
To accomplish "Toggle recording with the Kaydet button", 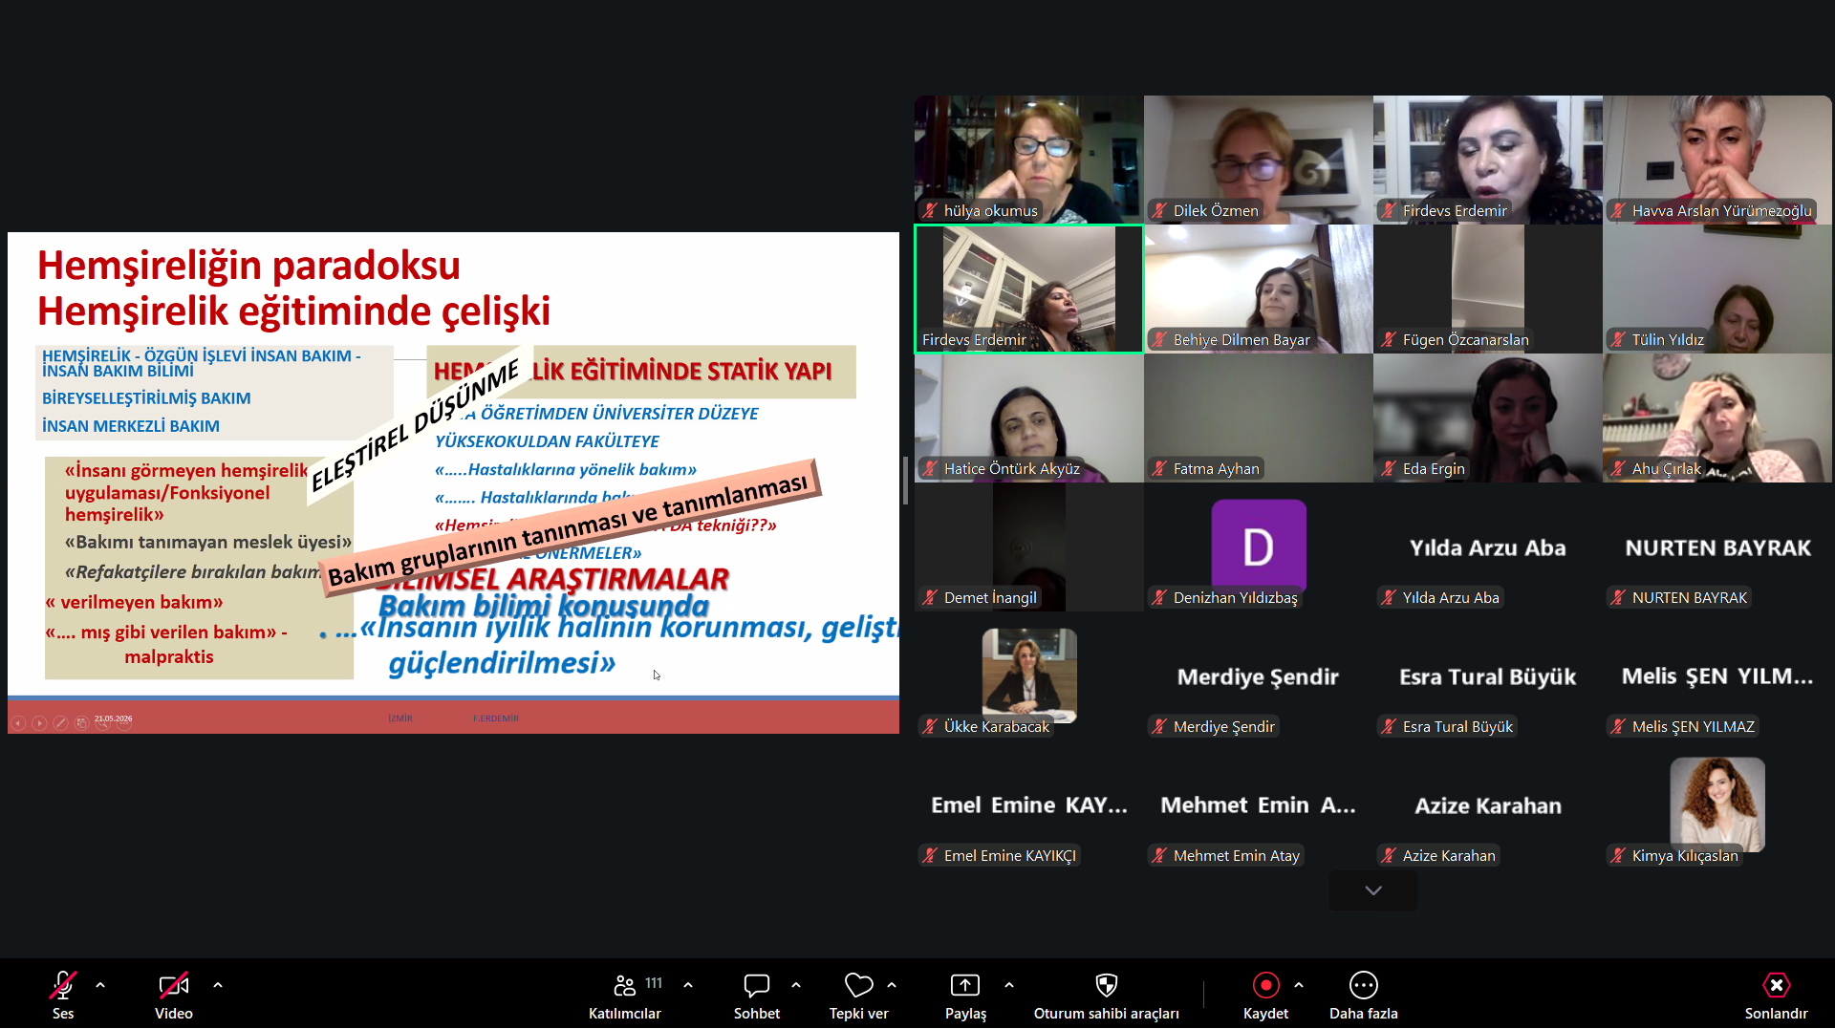I will [1265, 995].
